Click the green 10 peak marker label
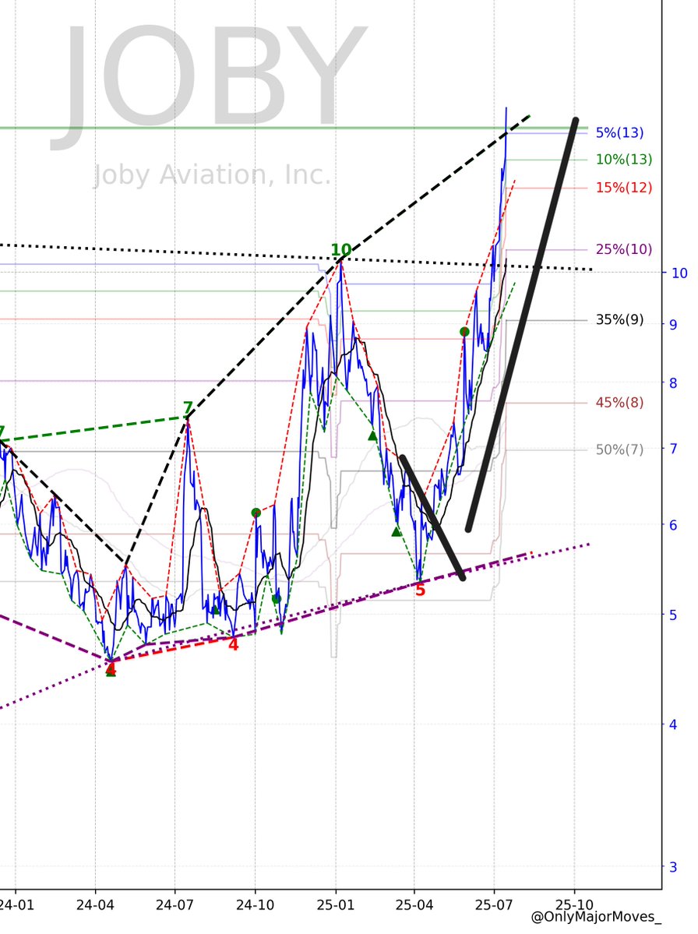Image resolution: width=698 pixels, height=934 pixels. click(x=340, y=249)
